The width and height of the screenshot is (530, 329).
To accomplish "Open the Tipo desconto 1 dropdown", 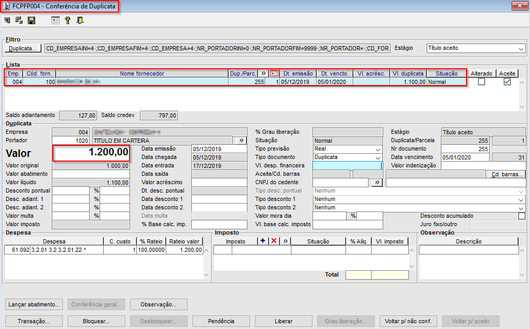I will tap(521, 199).
